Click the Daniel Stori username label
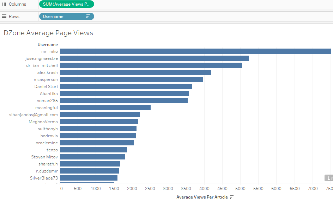333x201 pixels. [46, 87]
